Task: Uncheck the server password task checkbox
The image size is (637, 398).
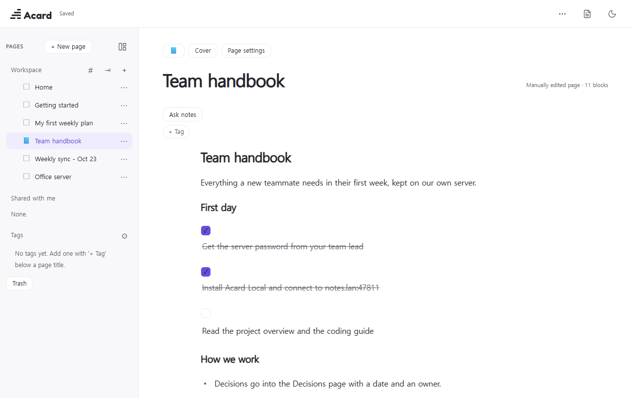Action: tap(206, 230)
